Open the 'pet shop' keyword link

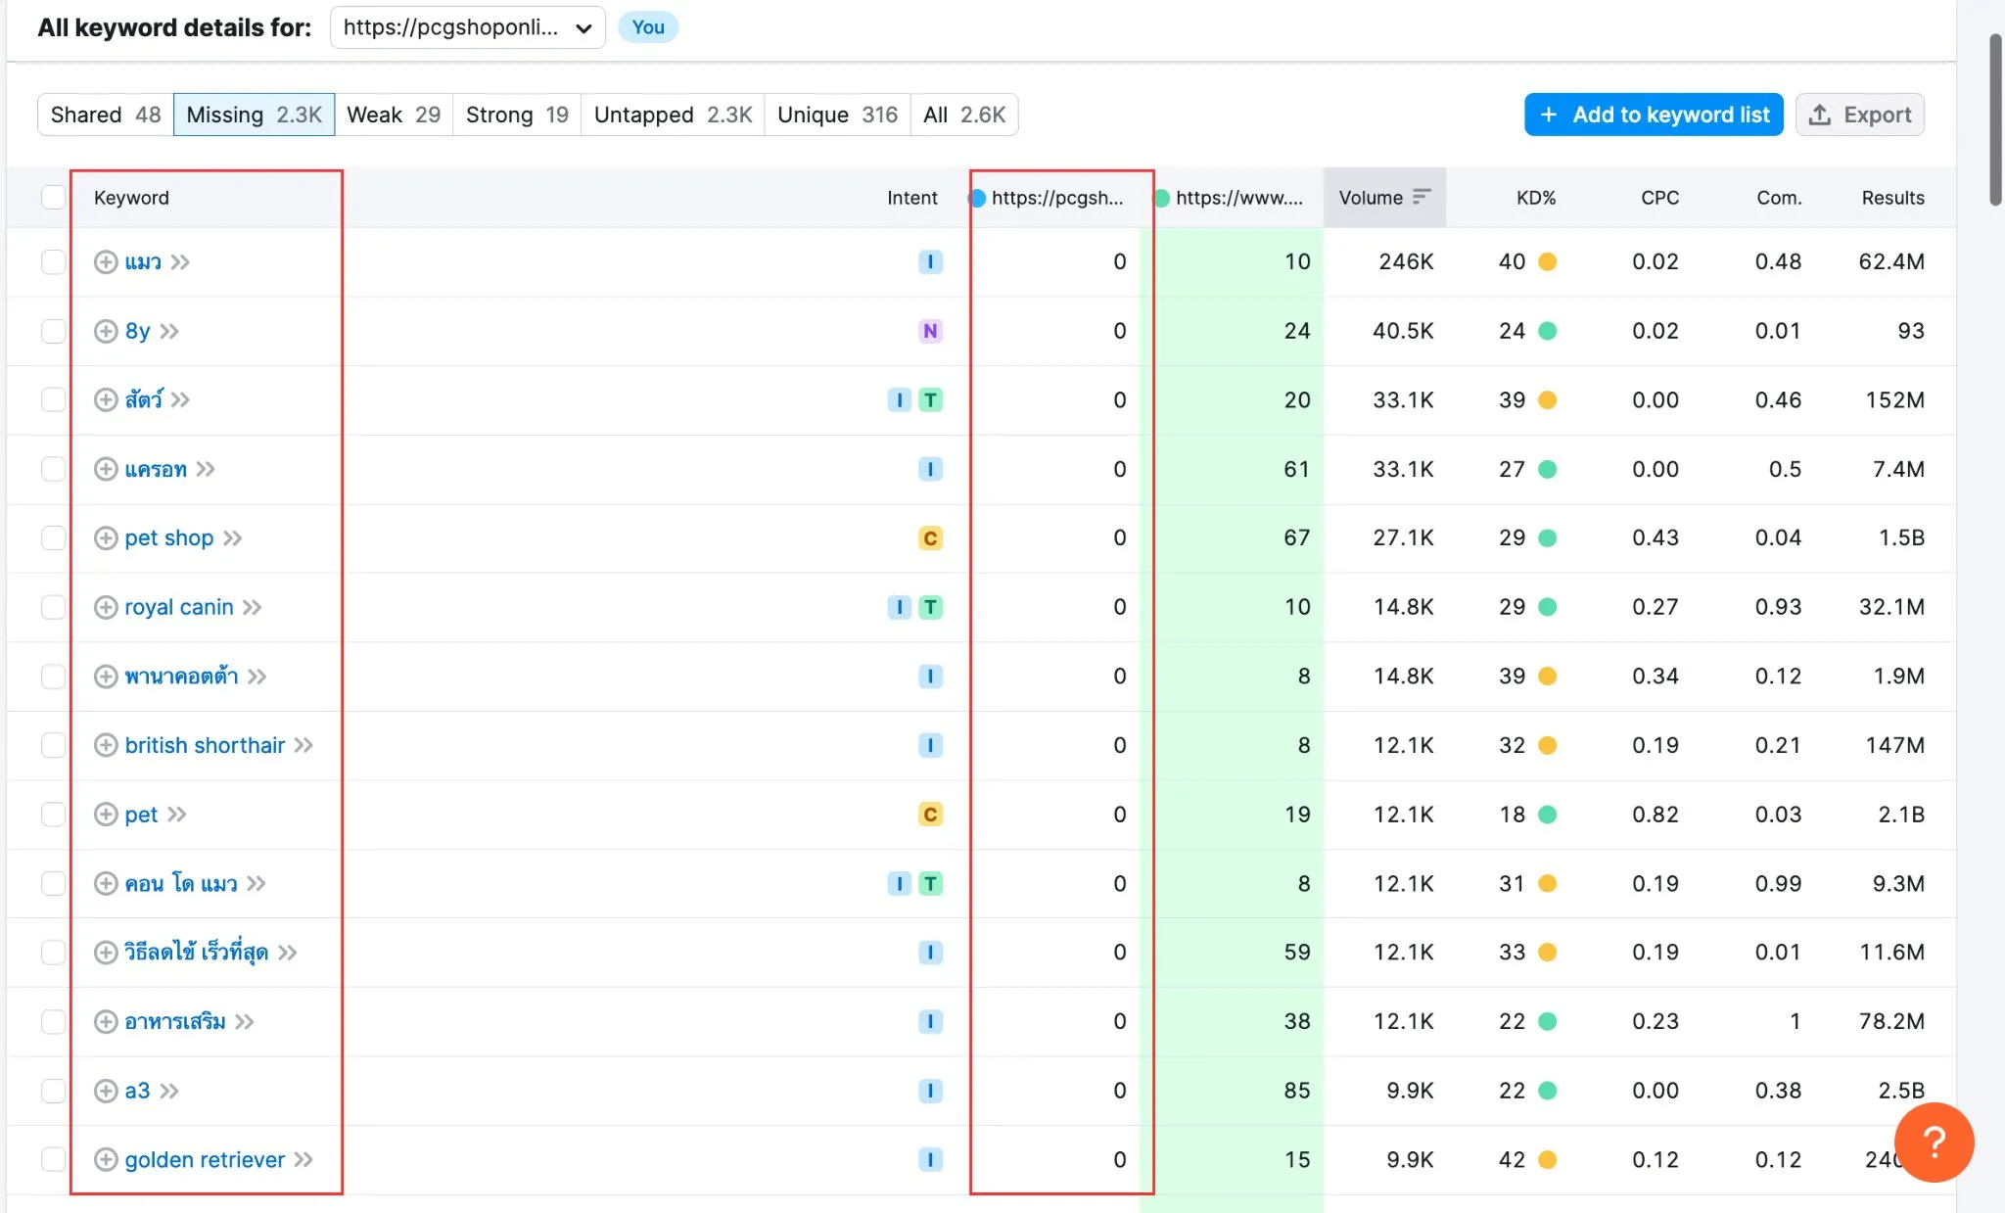tap(168, 537)
